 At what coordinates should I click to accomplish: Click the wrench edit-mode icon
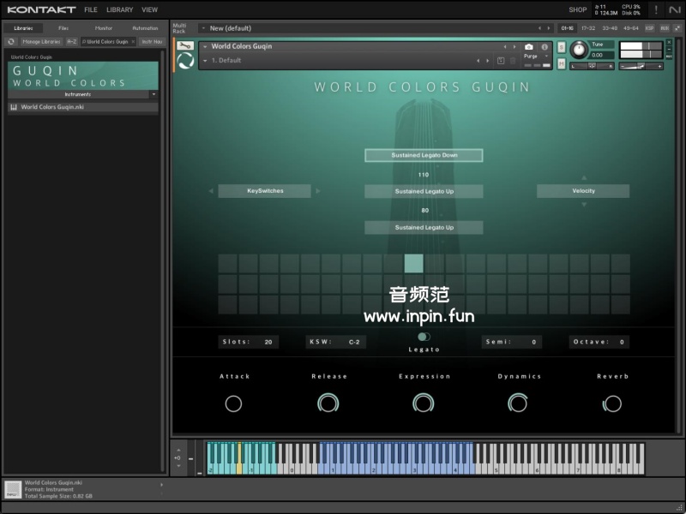(184, 46)
